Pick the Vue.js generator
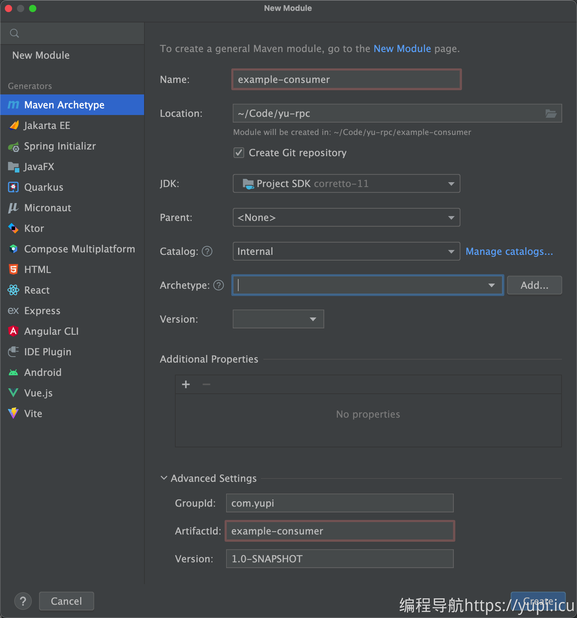577x618 pixels. coord(38,393)
